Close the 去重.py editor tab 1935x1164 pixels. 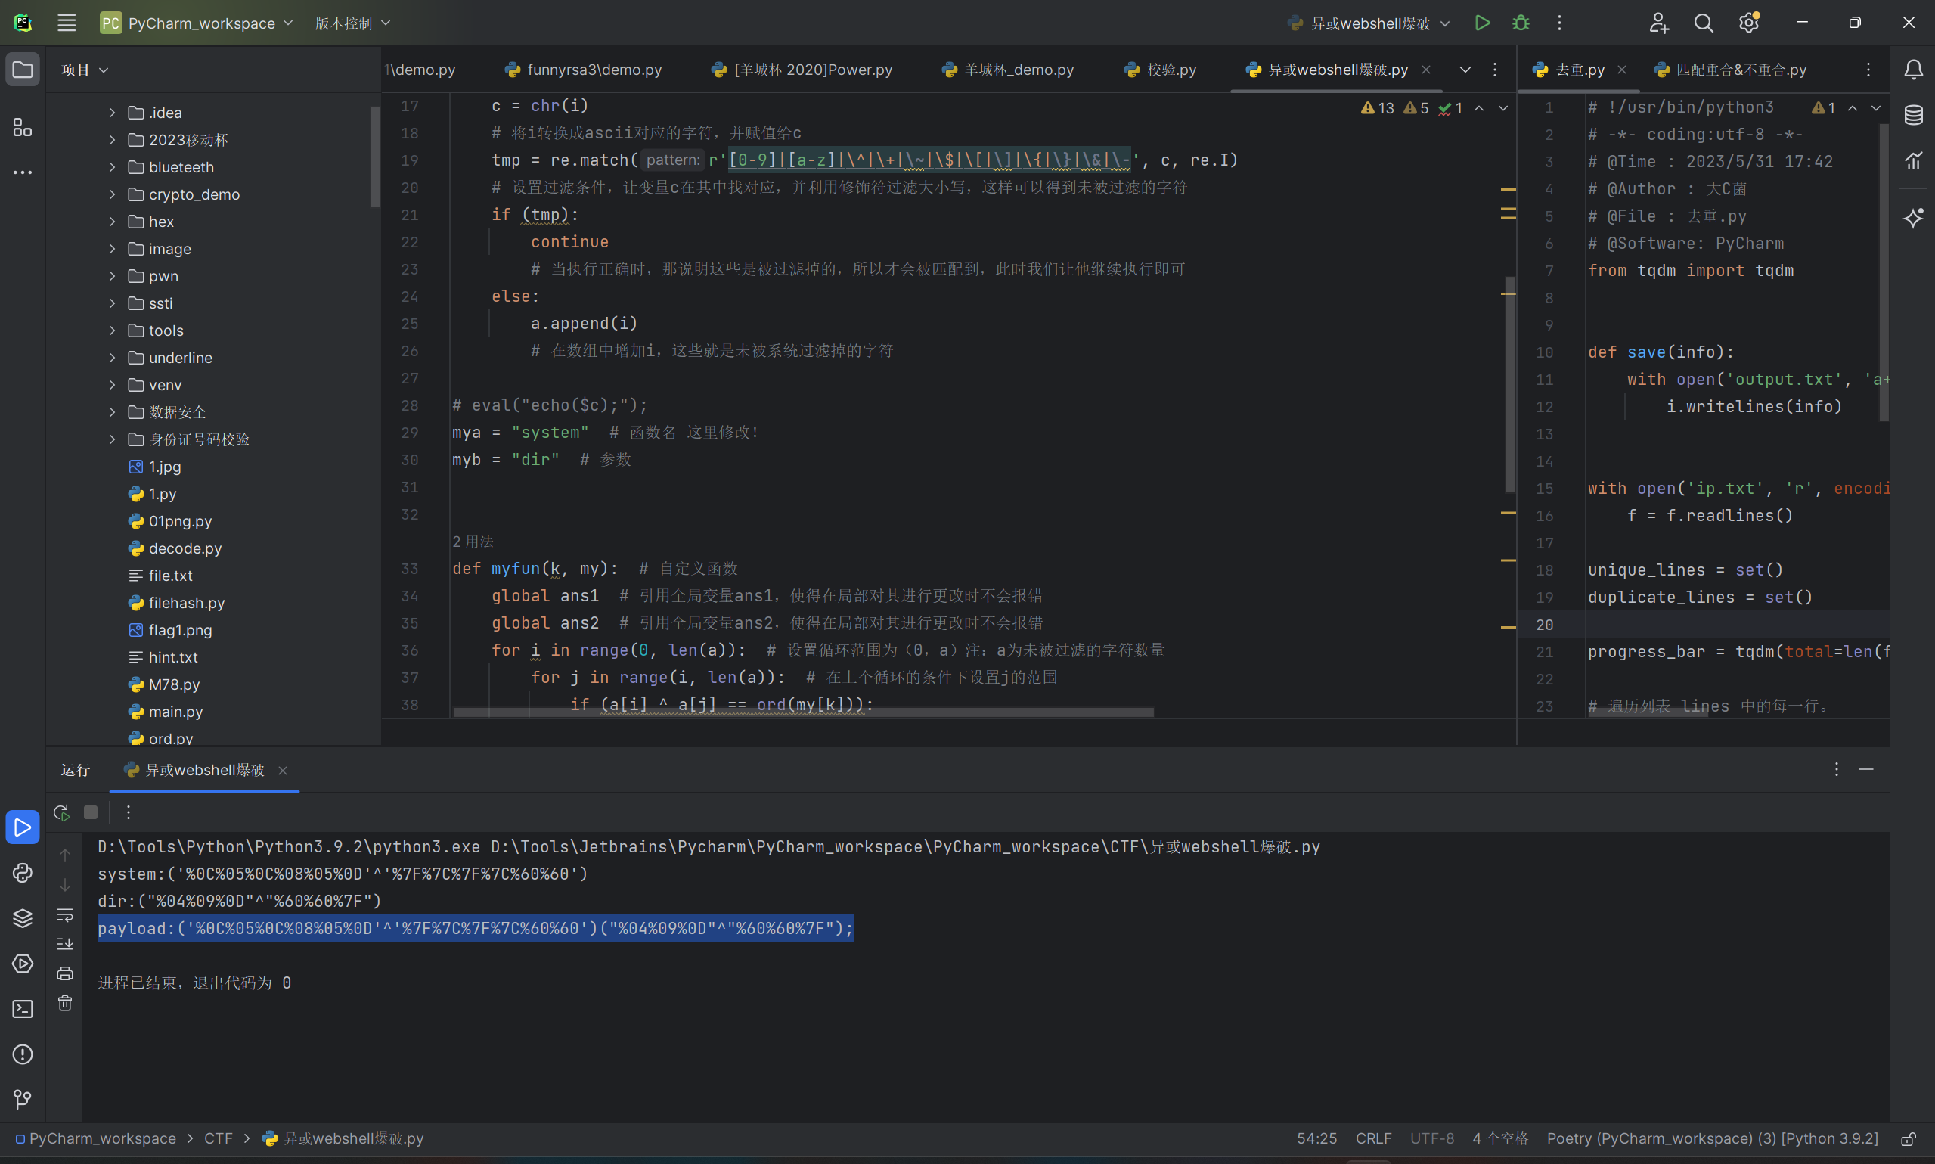(1622, 70)
